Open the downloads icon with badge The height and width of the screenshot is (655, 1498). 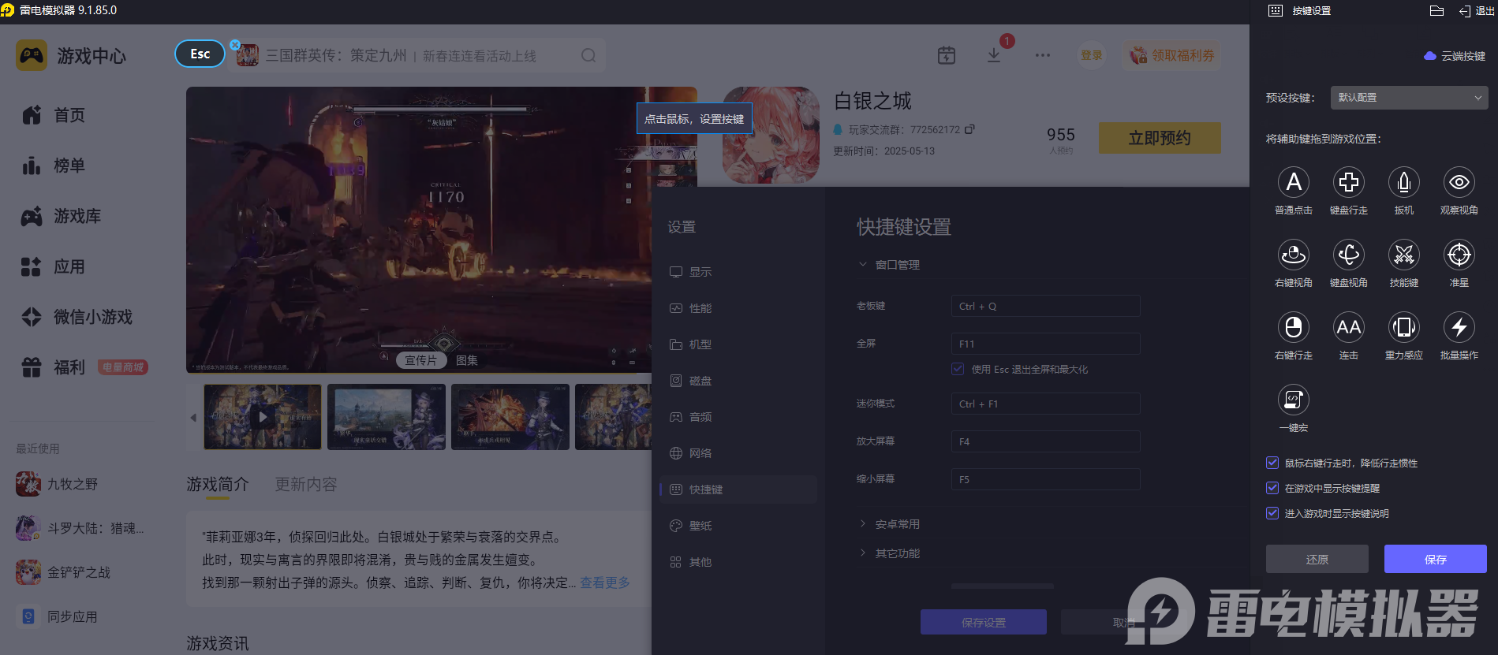pyautogui.click(x=994, y=55)
